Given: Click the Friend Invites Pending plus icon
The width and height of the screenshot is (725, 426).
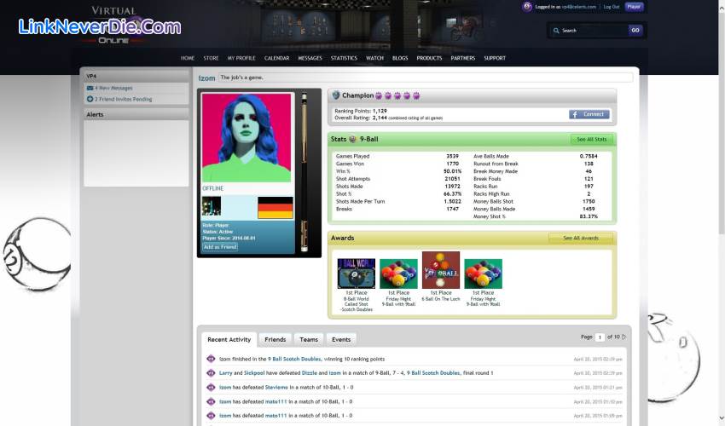Looking at the screenshot, I should (90, 99).
